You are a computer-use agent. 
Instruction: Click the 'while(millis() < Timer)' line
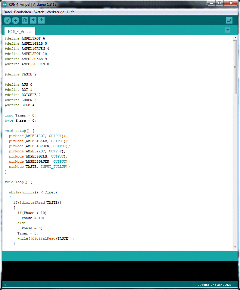33,192
